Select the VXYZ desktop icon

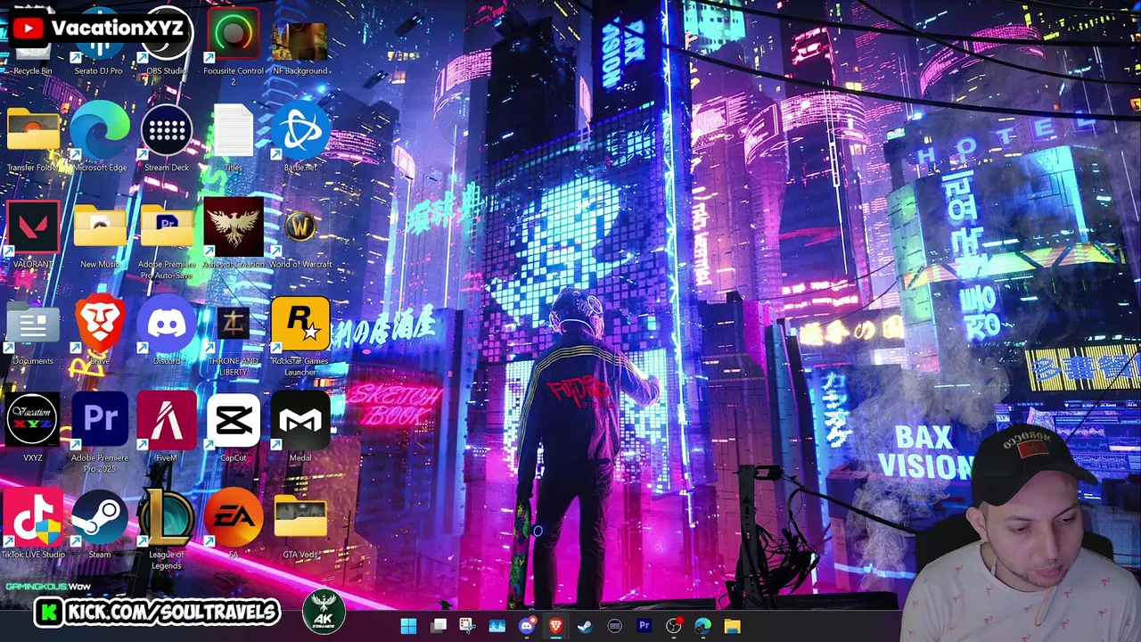pos(33,426)
